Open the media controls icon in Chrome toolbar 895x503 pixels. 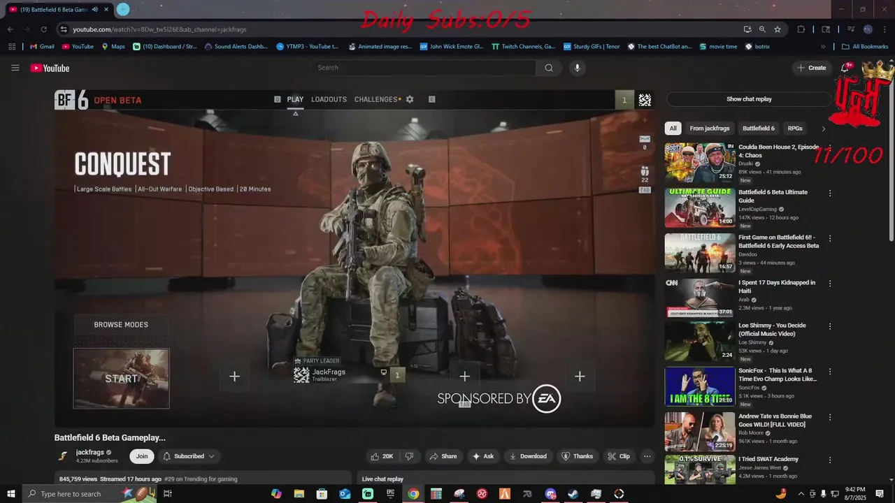point(851,29)
